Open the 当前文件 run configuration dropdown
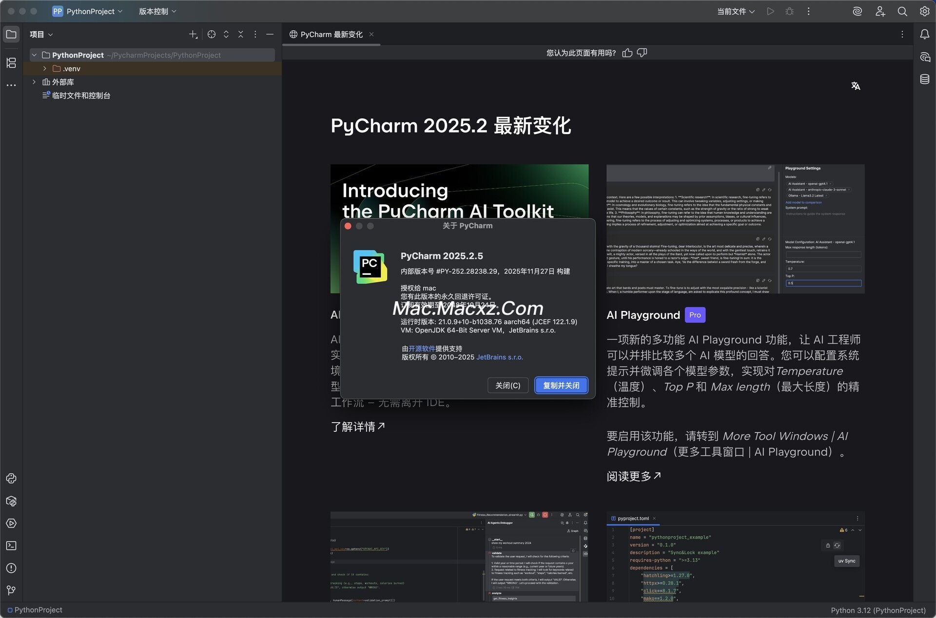Screen dimensions: 936x618 736,11
